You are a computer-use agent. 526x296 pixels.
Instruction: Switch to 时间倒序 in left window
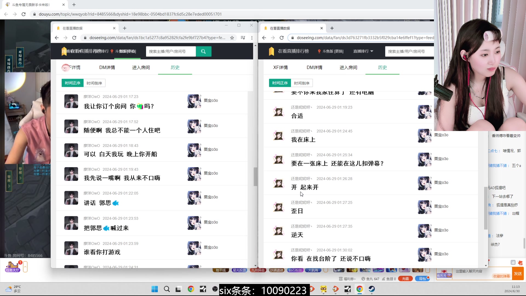click(x=94, y=83)
